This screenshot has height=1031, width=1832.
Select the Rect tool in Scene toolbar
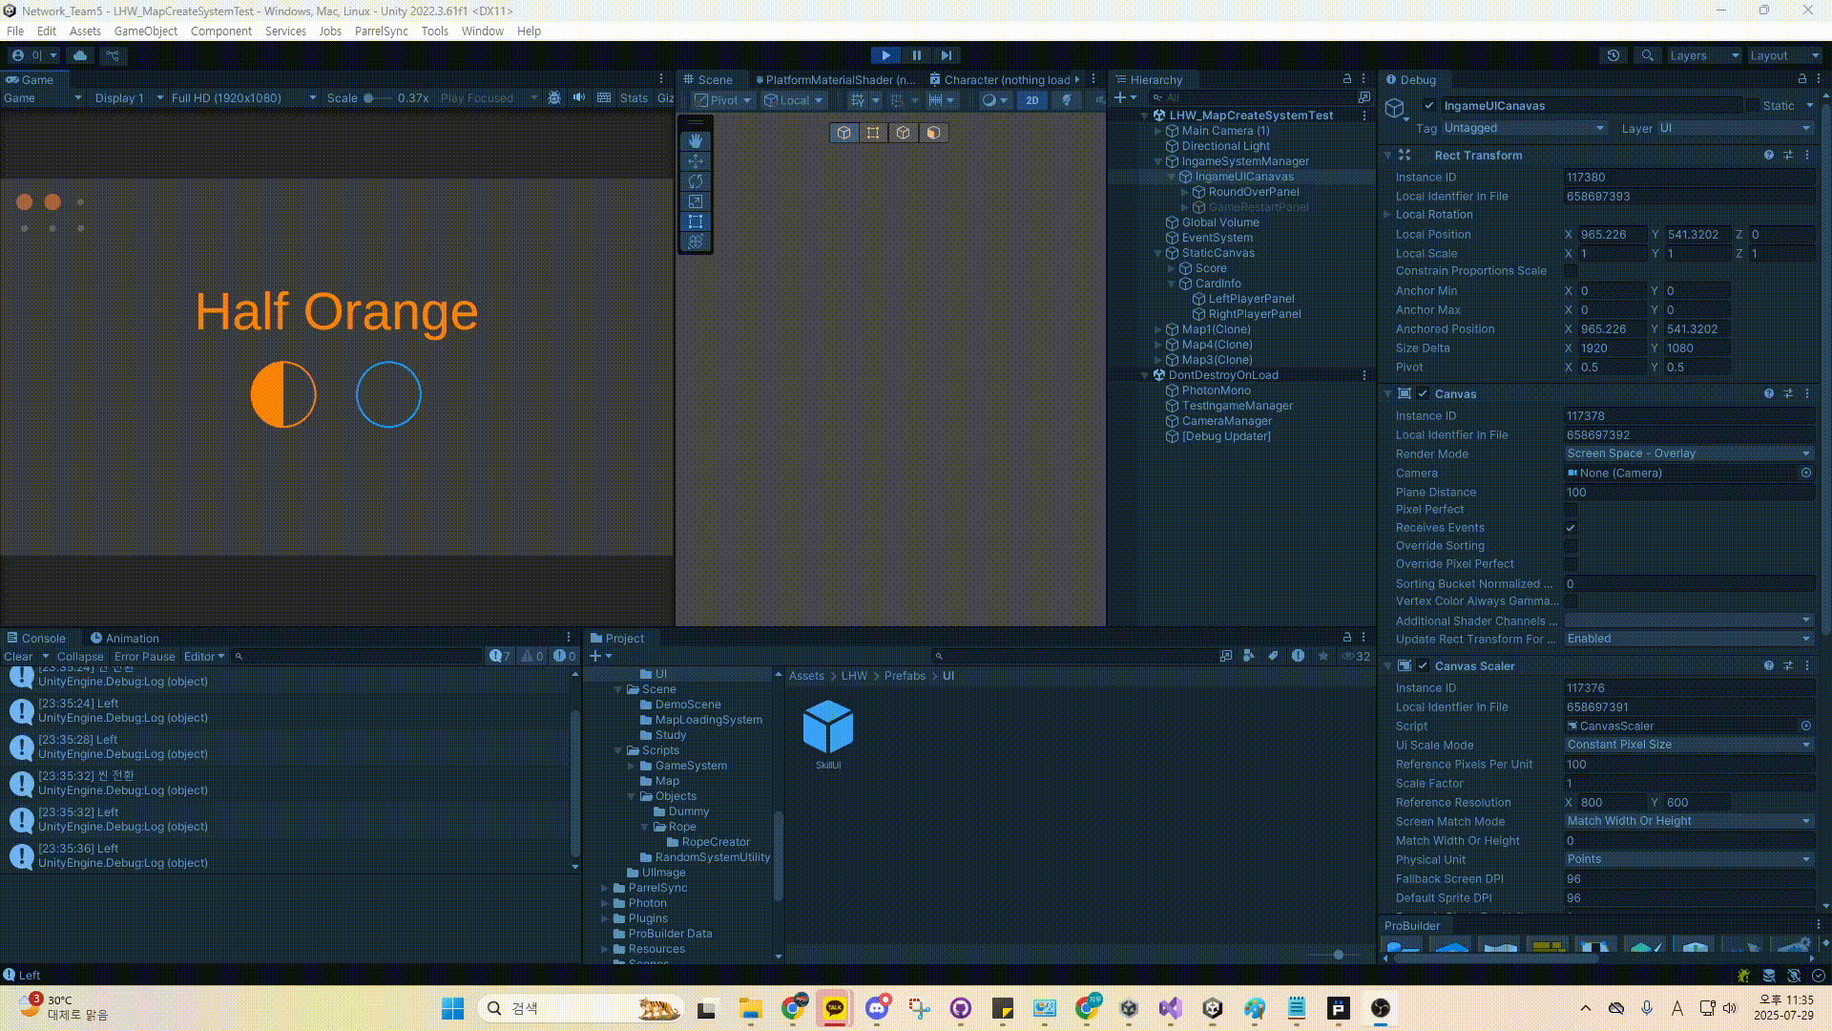coord(696,221)
